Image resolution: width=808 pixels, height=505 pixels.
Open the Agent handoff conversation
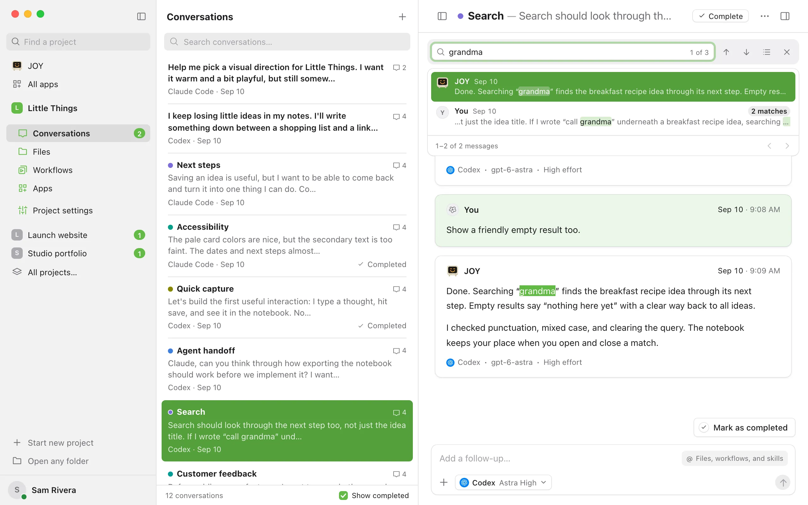click(x=287, y=369)
